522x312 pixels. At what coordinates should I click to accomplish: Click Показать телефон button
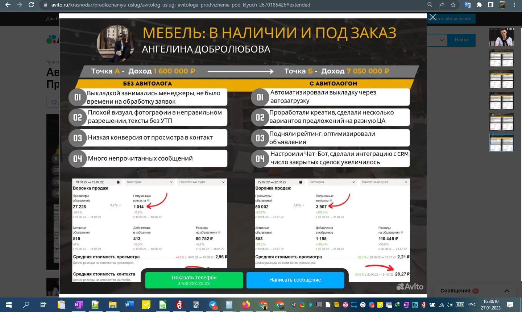coord(194,280)
